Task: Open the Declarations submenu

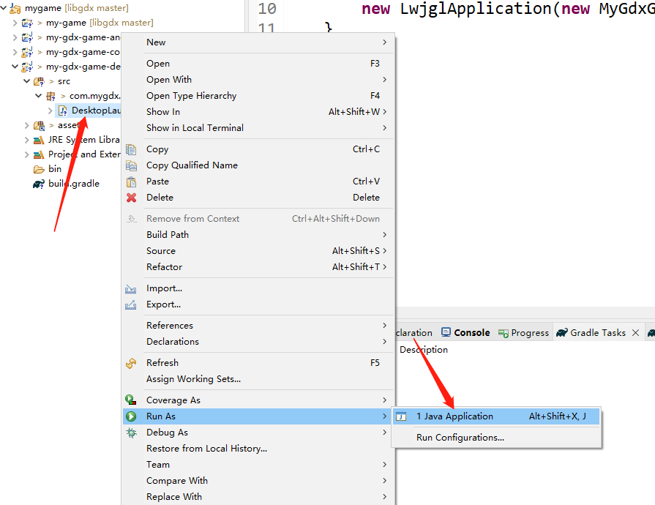Action: (x=258, y=342)
